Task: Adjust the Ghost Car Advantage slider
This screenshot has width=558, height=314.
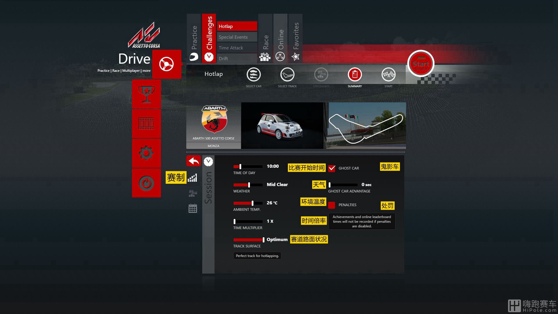Action: tap(343, 185)
